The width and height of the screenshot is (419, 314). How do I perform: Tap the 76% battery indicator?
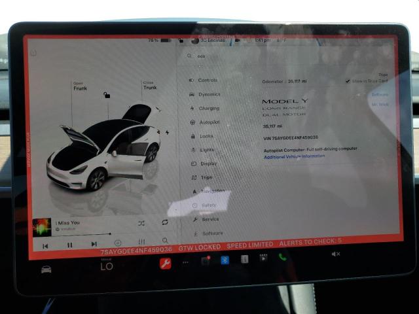click(x=160, y=41)
